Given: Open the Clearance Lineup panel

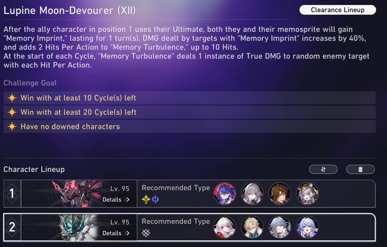Looking at the screenshot, I should pos(338,10).
